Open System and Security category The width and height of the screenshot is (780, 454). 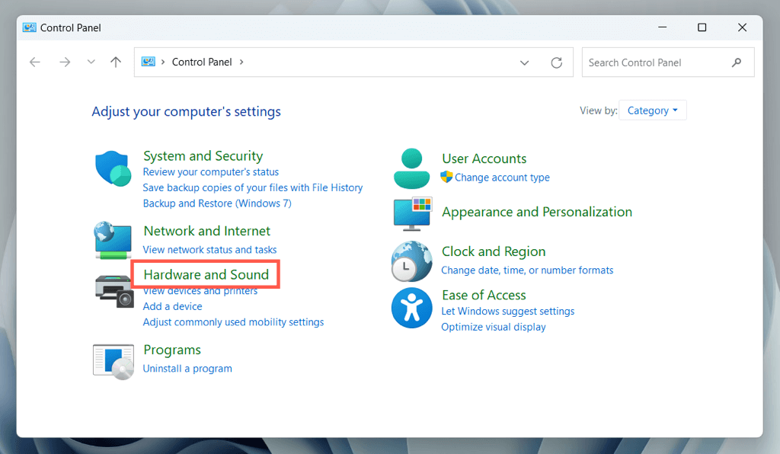(x=203, y=156)
